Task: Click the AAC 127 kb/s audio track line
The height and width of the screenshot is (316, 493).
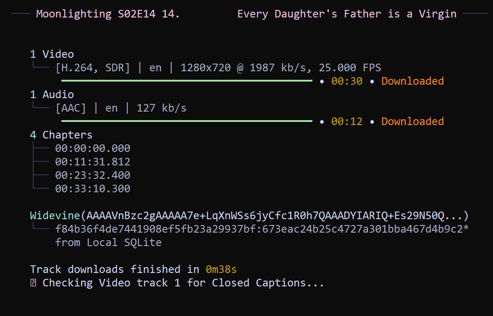Action: [x=121, y=108]
